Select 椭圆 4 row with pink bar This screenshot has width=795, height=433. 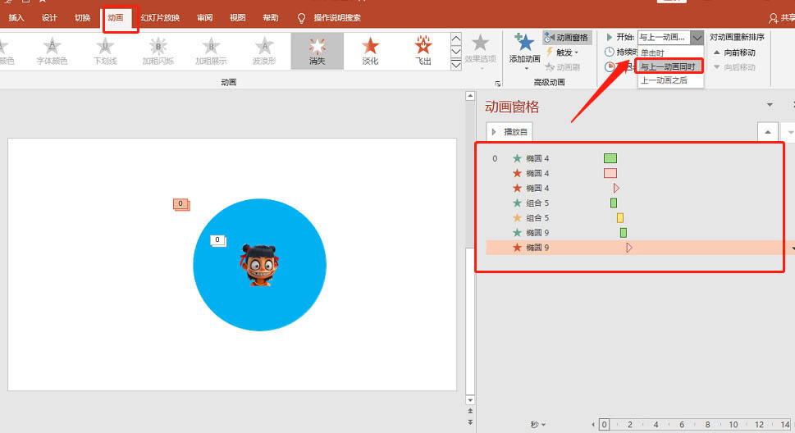click(x=639, y=173)
